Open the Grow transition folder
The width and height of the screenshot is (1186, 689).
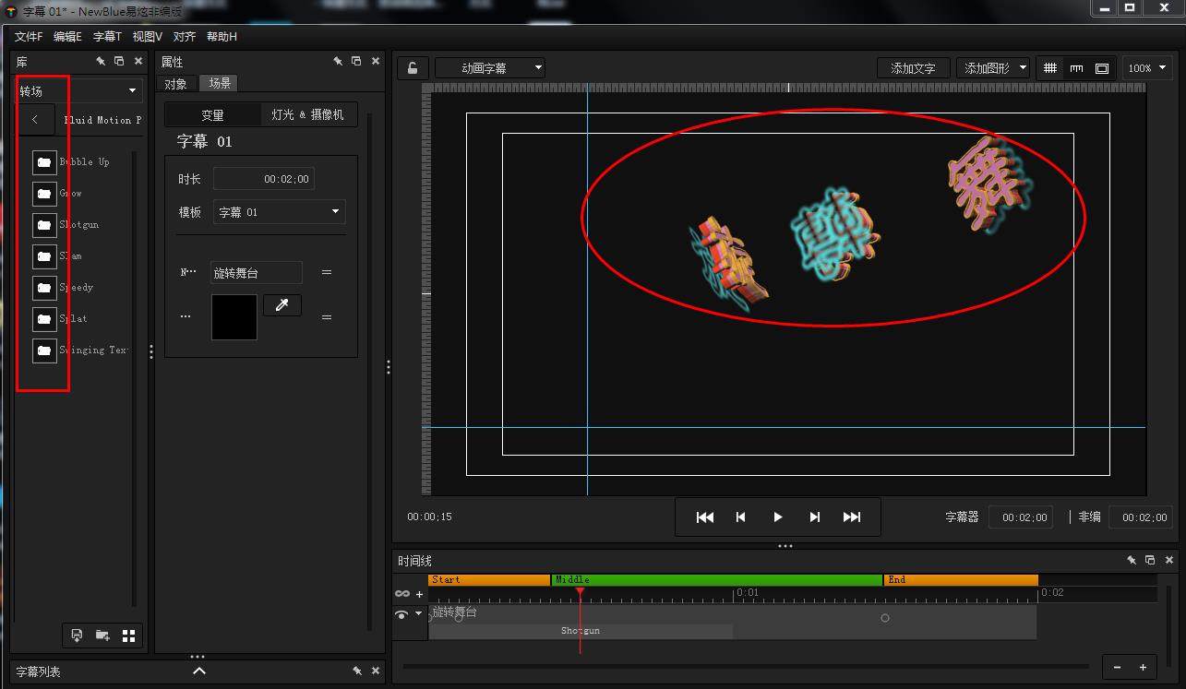coord(44,194)
